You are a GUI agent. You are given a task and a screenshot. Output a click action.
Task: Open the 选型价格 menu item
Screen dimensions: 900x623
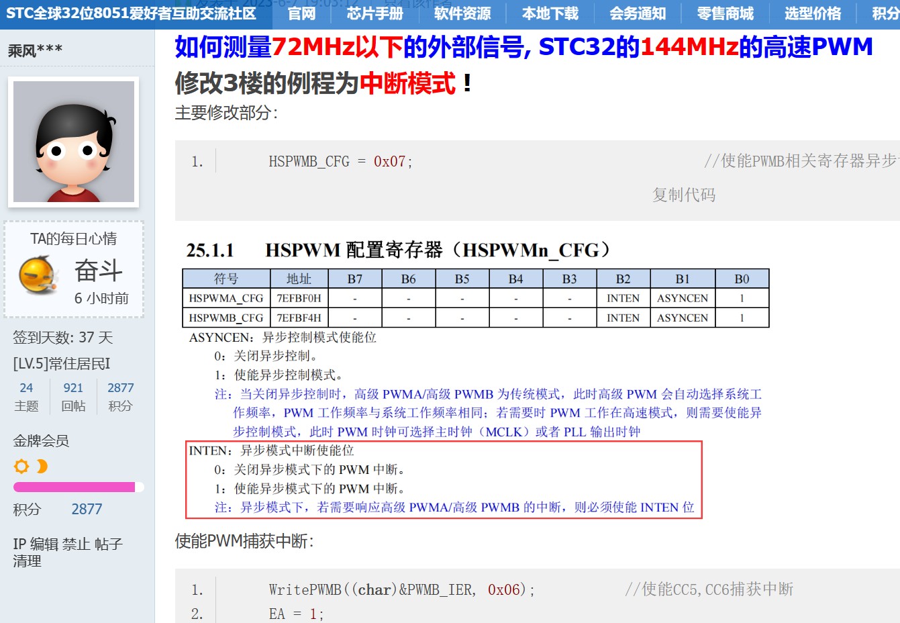click(813, 13)
